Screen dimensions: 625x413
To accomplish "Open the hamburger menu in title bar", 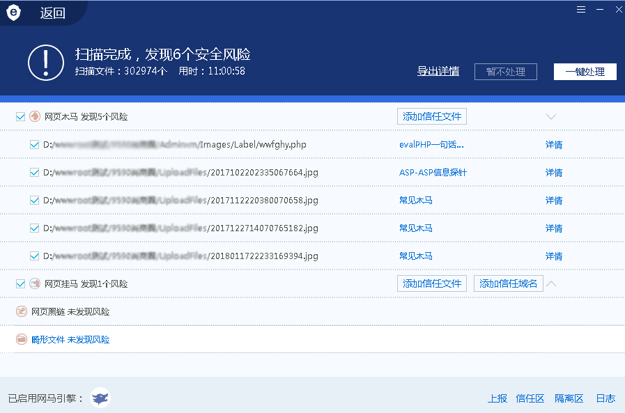I will point(581,9).
